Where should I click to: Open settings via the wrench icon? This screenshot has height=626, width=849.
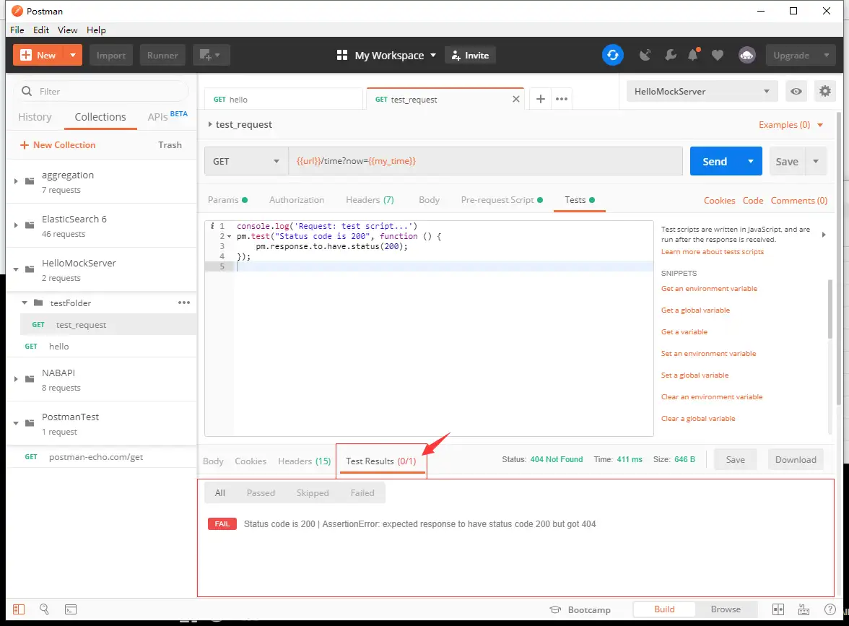coord(670,55)
